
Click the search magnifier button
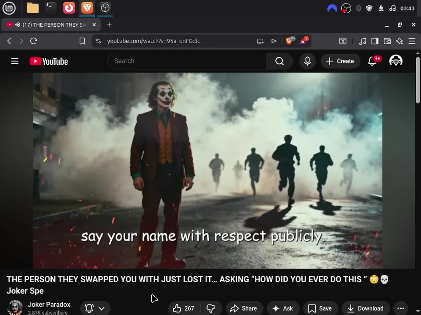point(279,61)
